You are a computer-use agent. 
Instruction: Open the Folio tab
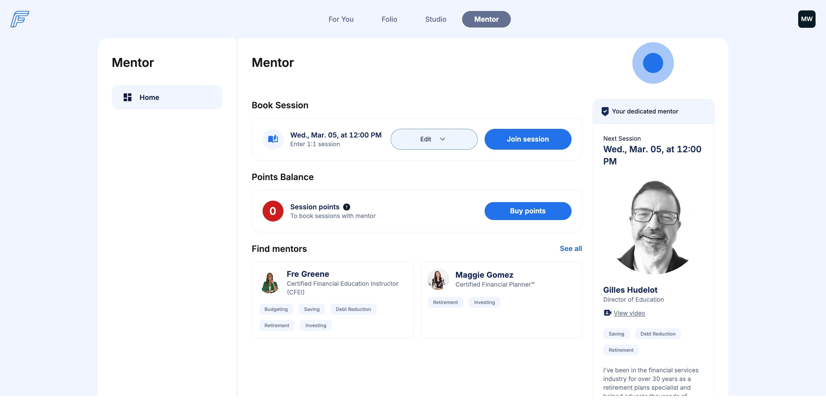[x=389, y=19]
